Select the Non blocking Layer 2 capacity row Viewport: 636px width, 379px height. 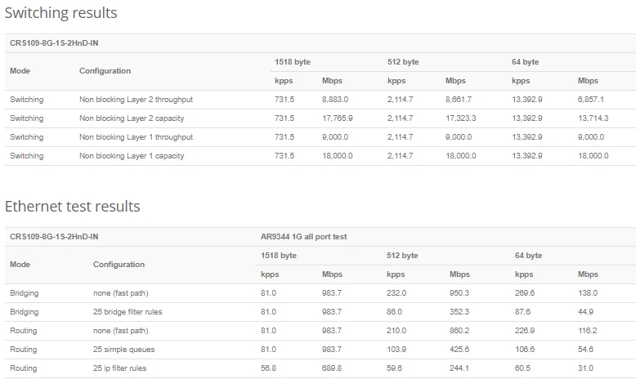pyautogui.click(x=131, y=118)
